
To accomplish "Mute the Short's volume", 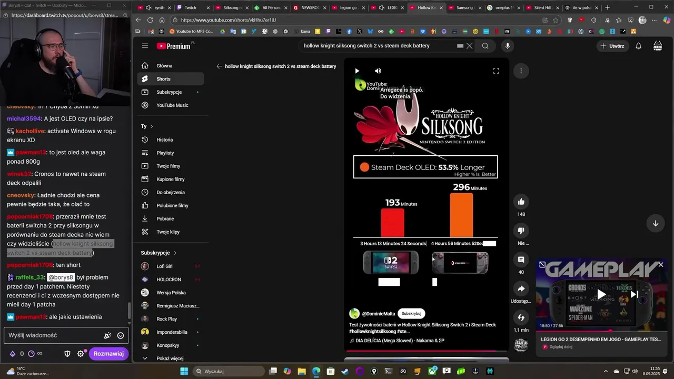I will (378, 71).
